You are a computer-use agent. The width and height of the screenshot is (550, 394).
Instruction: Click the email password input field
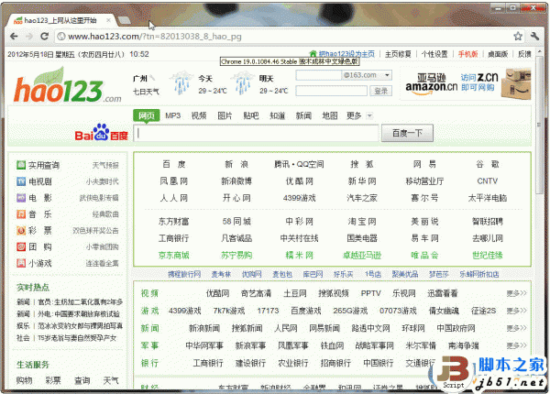(x=332, y=91)
